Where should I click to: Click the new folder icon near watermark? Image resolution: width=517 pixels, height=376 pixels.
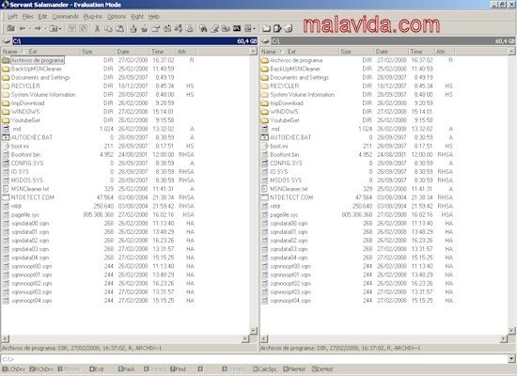[266, 28]
